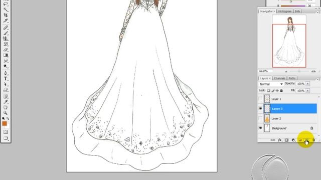Zoom out using Navigator small mountains icon
321x180 pixels.
click(286, 71)
